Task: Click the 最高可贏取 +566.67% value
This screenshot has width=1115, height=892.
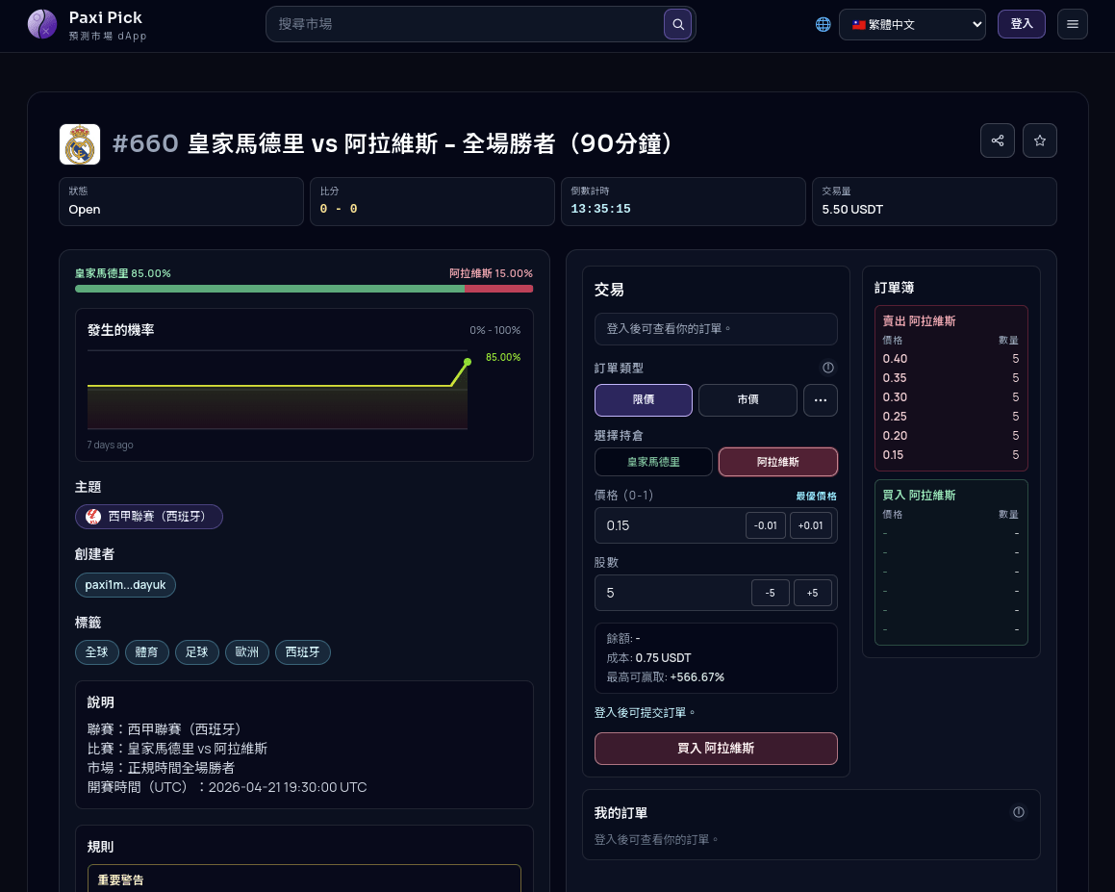Action: [697, 677]
